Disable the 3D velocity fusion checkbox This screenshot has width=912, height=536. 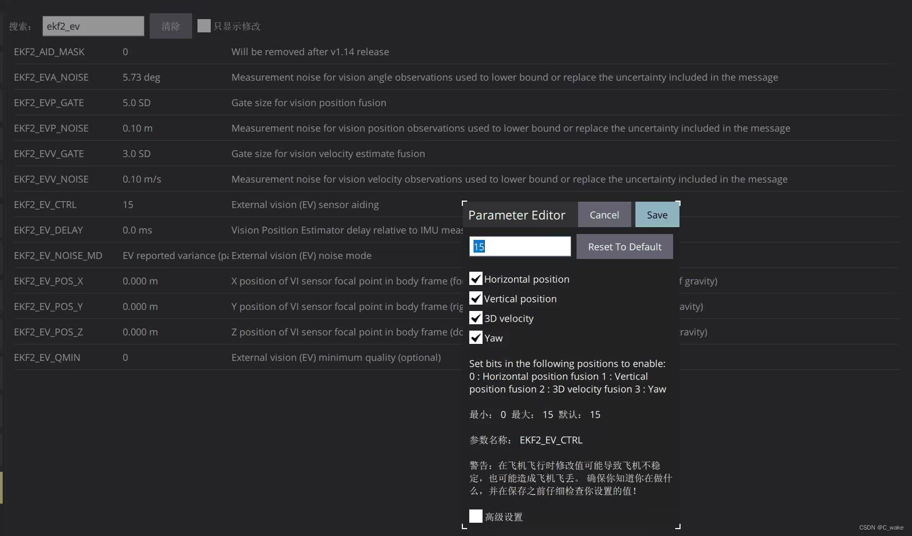click(476, 318)
